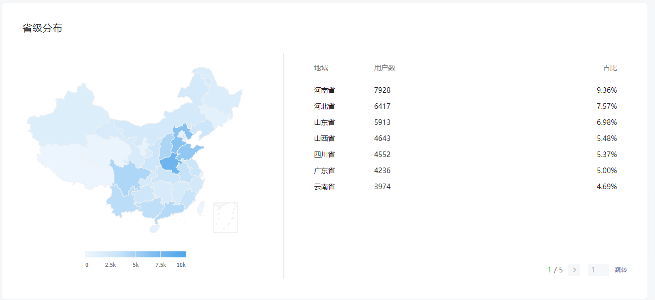Click user count 4236
655x300 pixels.
coord(382,171)
